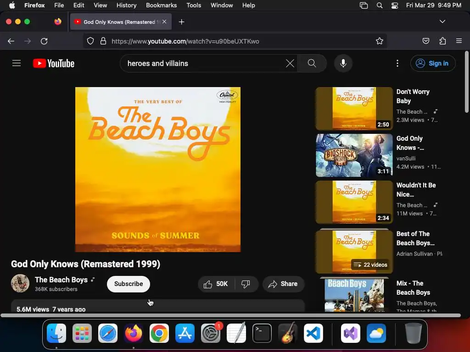Image resolution: width=470 pixels, height=352 pixels.
Task: Open TextEdit from the dock
Action: [x=236, y=333]
